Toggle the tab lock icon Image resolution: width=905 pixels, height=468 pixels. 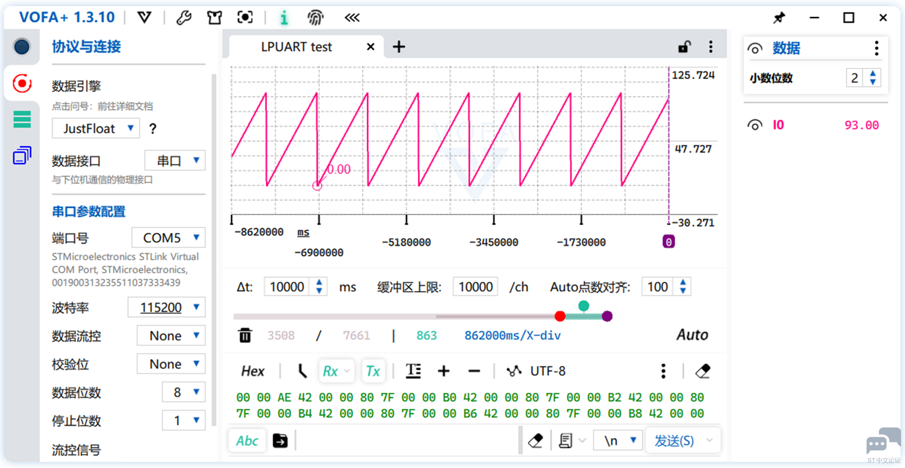pos(684,47)
